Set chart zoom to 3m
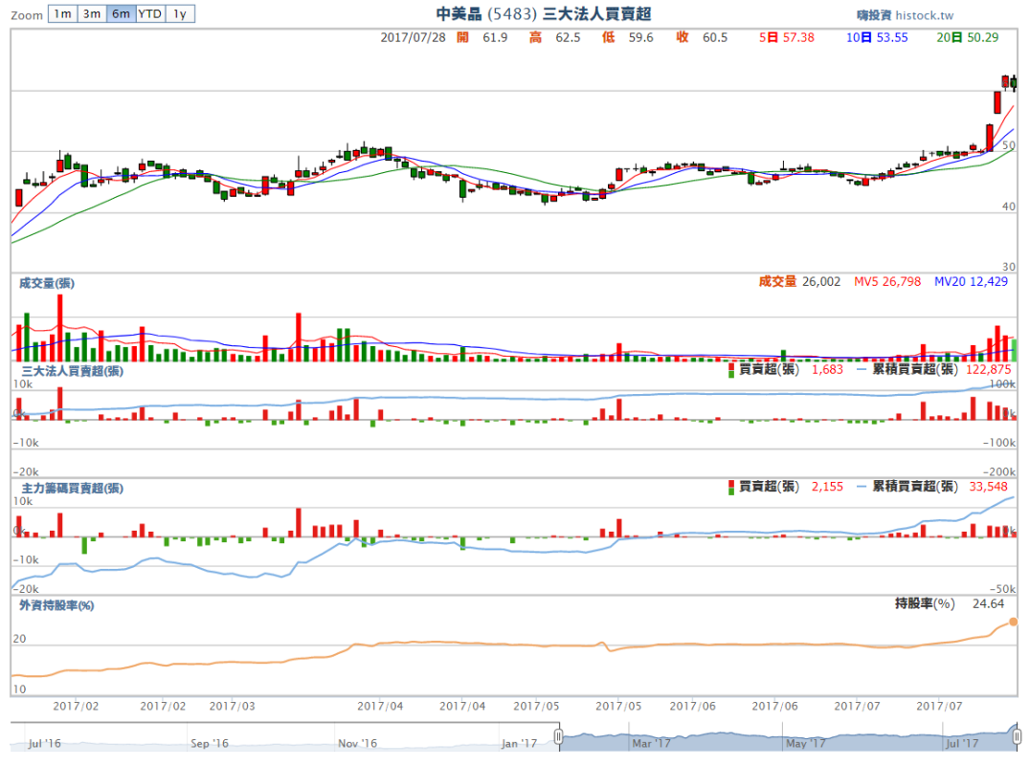This screenshot has width=1030, height=765. 91,13
